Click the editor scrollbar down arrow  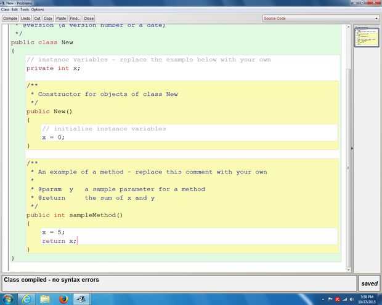click(348, 269)
